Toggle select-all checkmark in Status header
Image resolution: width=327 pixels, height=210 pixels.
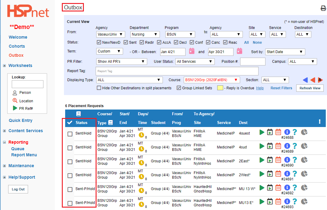[70, 122]
